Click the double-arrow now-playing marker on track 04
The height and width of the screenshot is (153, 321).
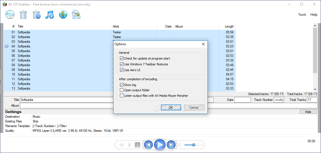click(7, 46)
